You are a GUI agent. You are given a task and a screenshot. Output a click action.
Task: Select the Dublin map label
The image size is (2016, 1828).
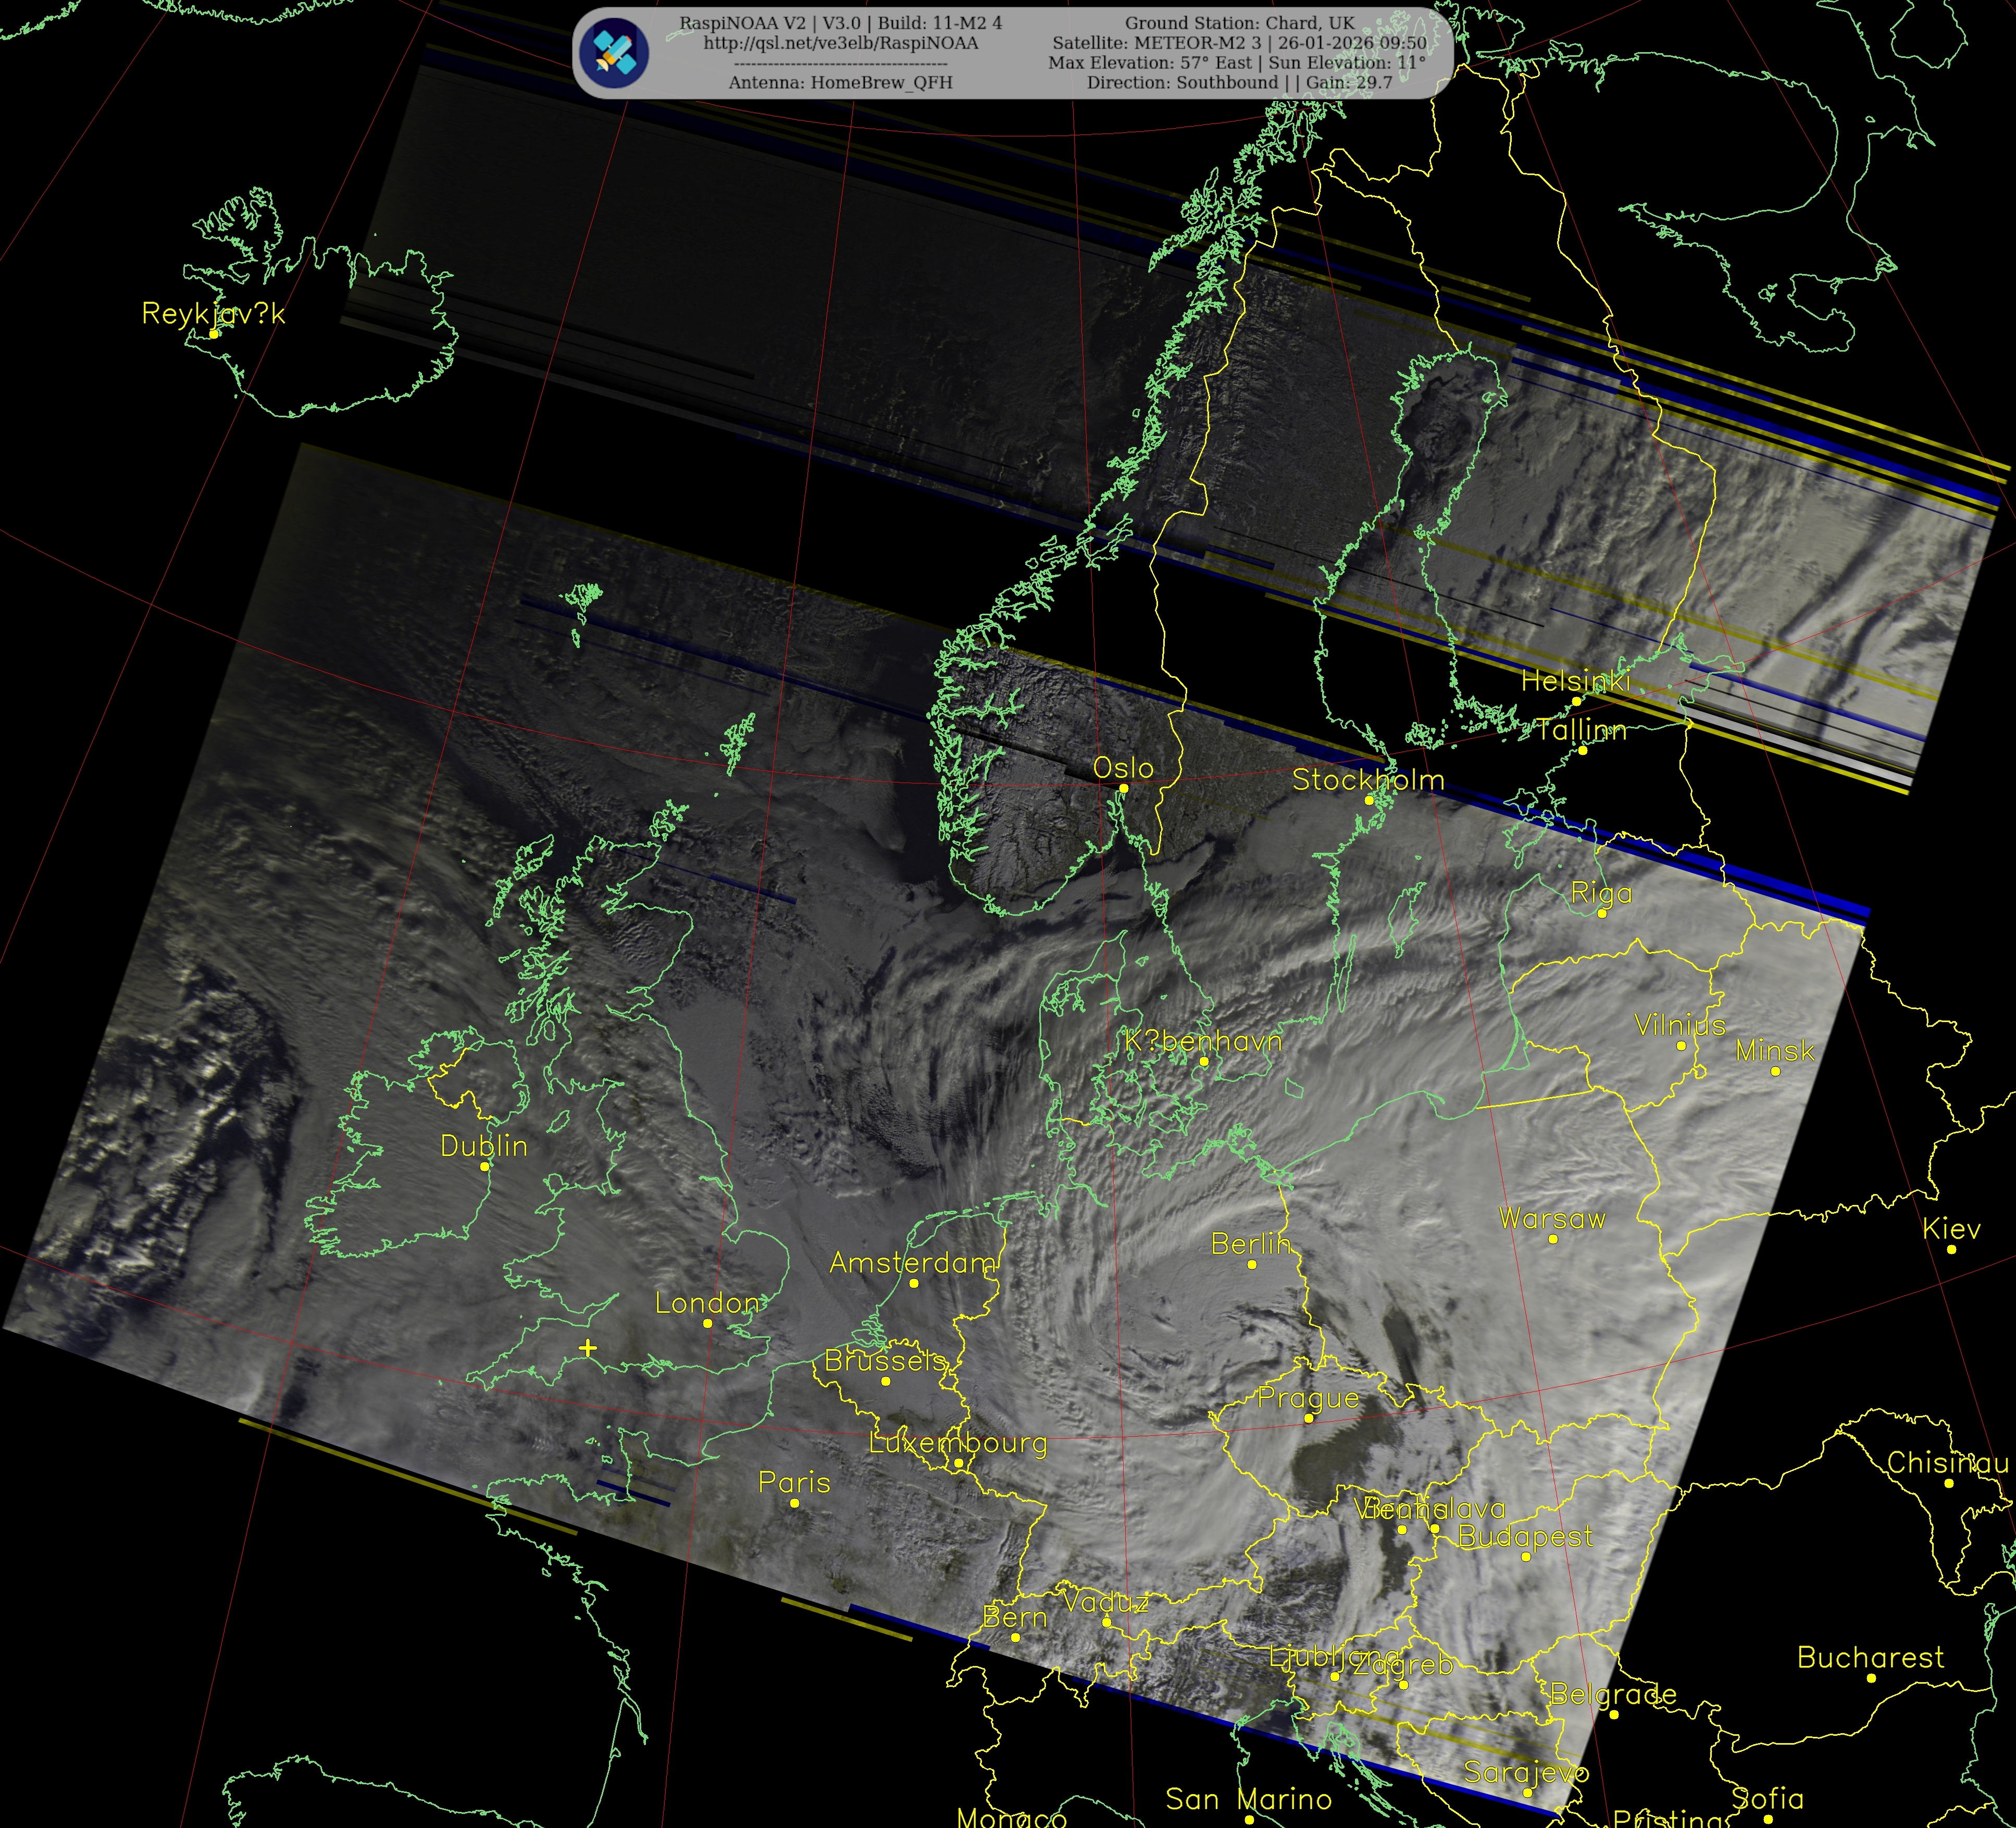click(x=484, y=1146)
